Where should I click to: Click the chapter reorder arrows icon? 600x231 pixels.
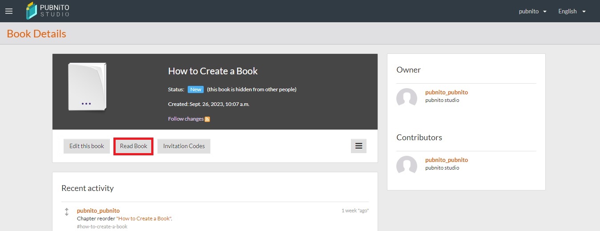coord(67,212)
